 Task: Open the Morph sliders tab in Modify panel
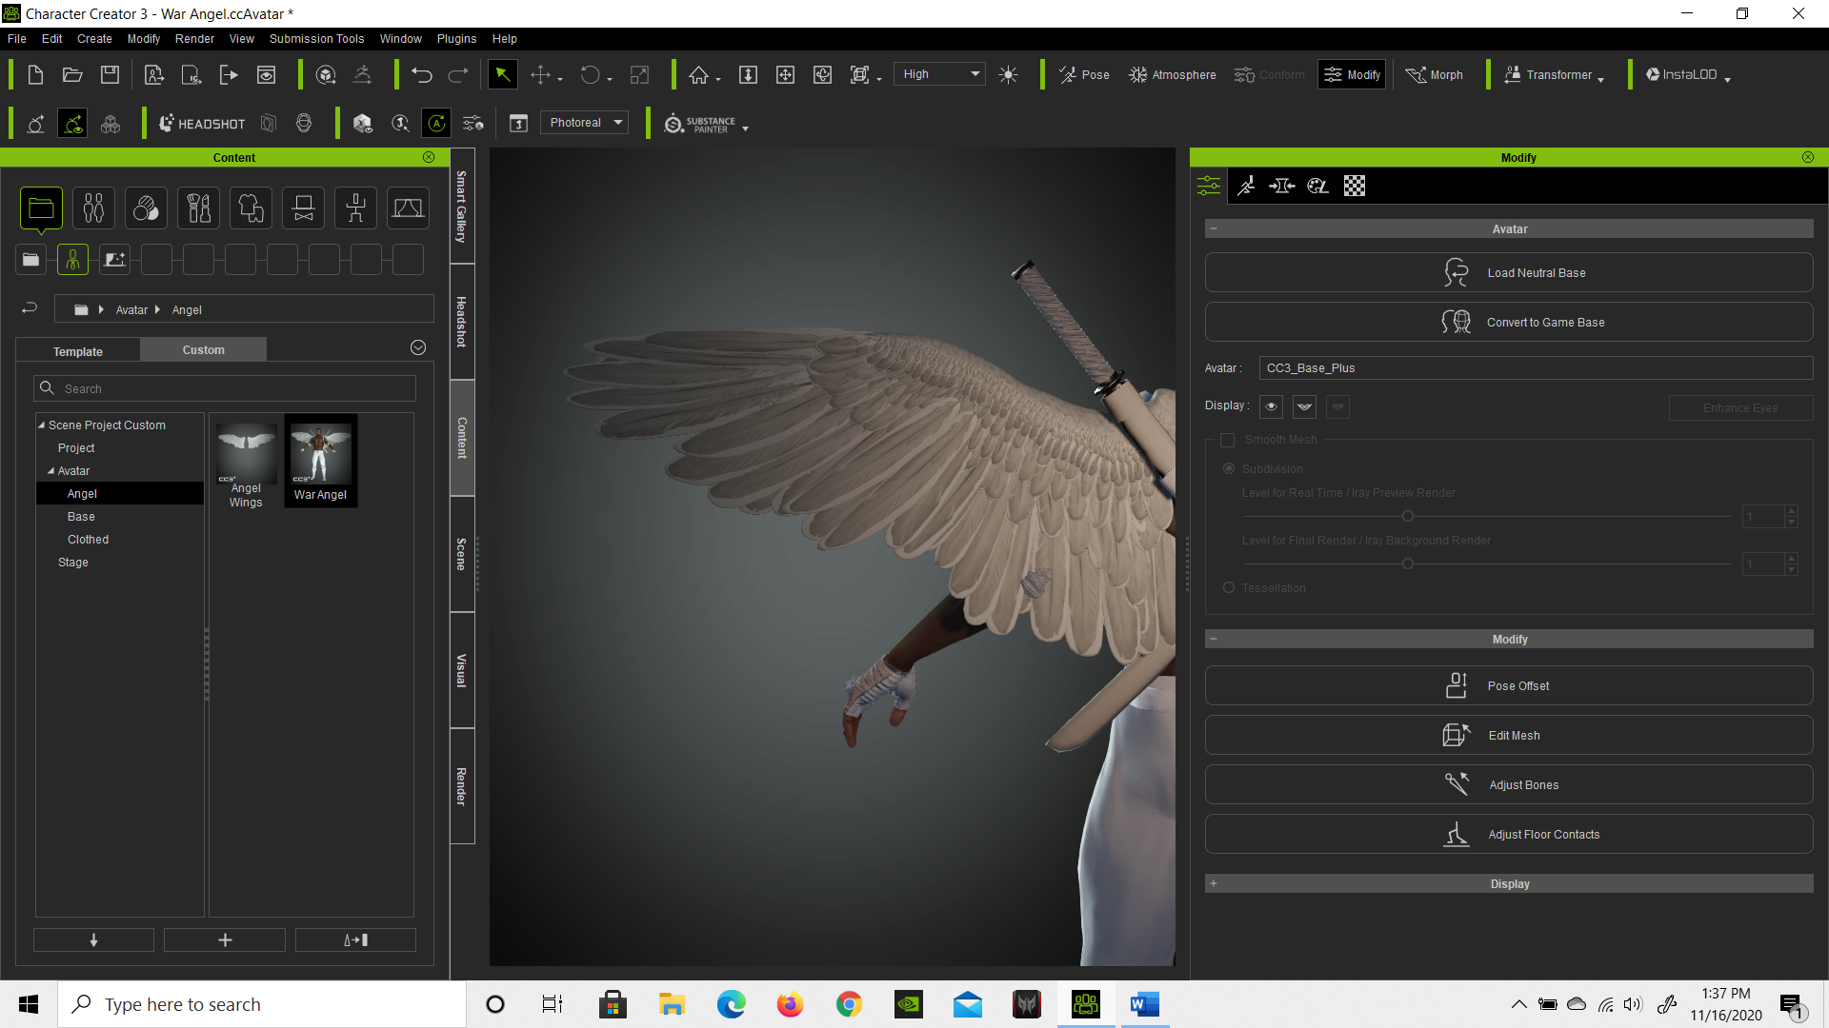[x=1282, y=186]
